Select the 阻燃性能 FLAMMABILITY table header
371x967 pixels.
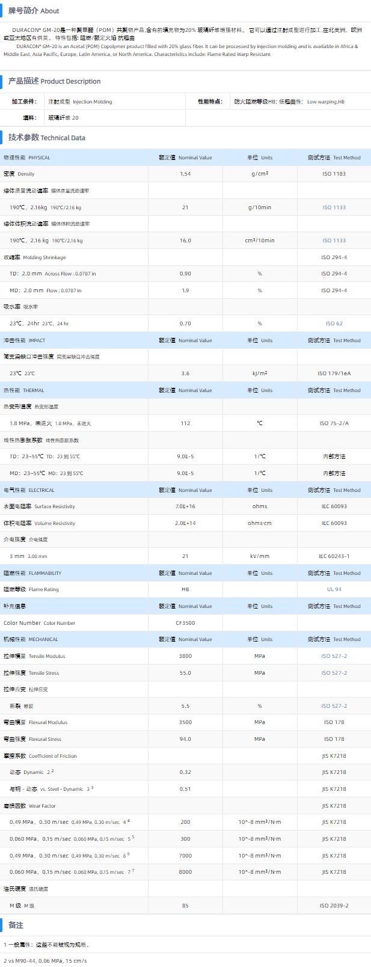tap(32, 573)
